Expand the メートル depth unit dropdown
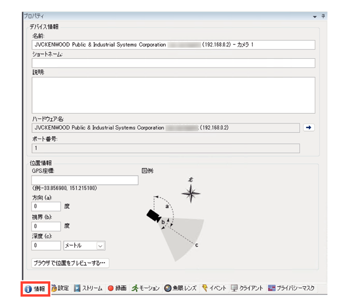Viewport: 349px width, 306px height. [x=100, y=246]
